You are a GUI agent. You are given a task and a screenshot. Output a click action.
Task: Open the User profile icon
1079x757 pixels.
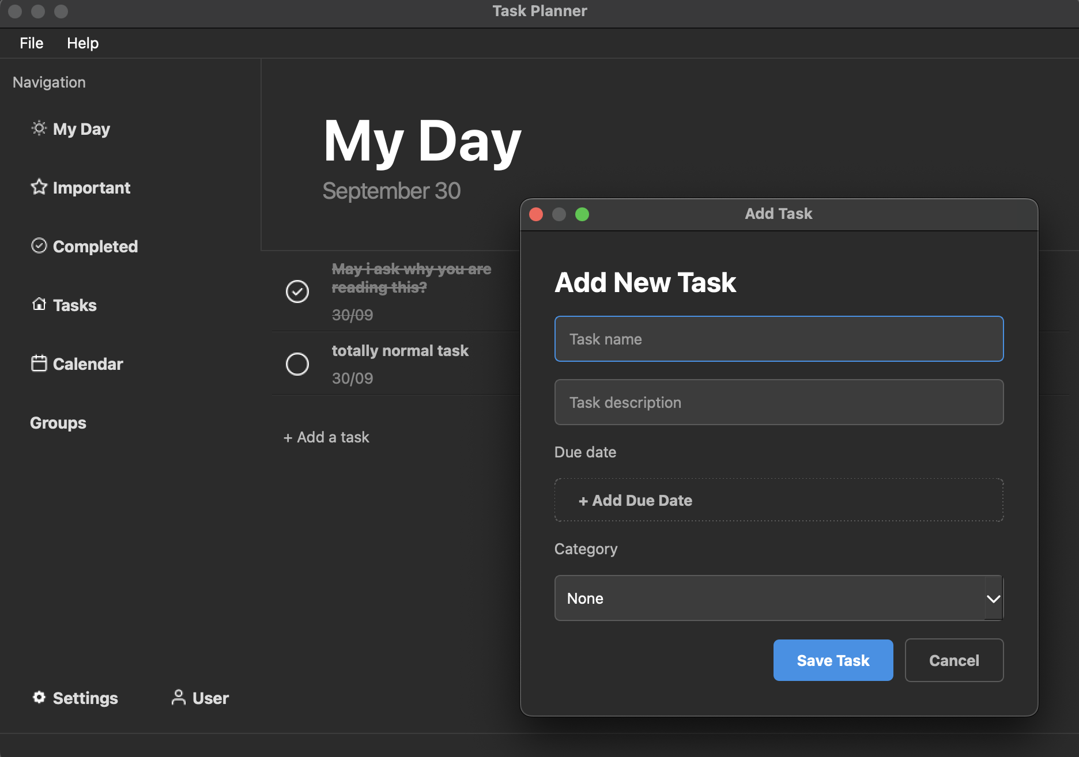pos(179,697)
